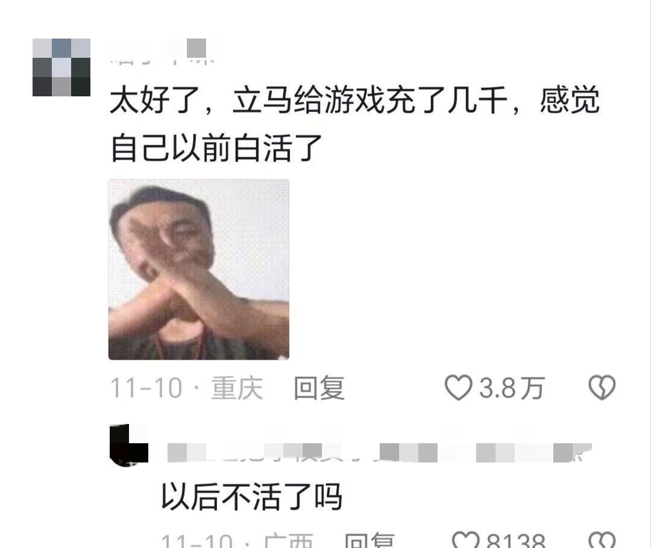Click the 回复 button on the 广西 reply

pyautogui.click(x=370, y=540)
